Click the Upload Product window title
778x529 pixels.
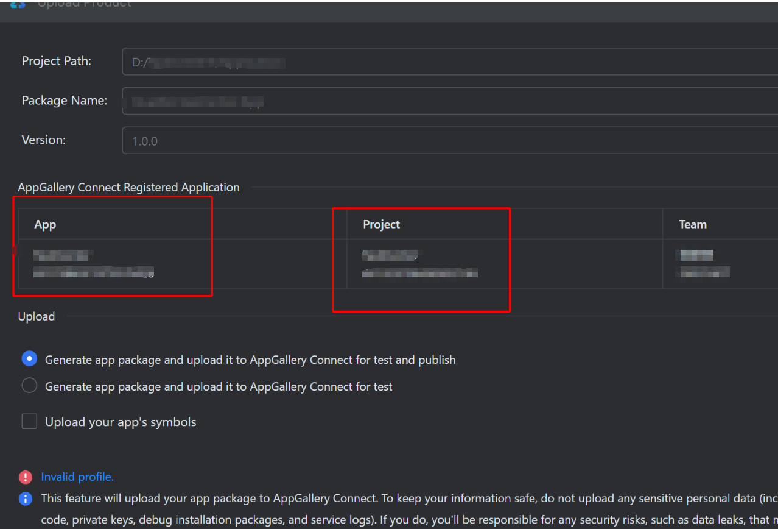click(x=84, y=4)
